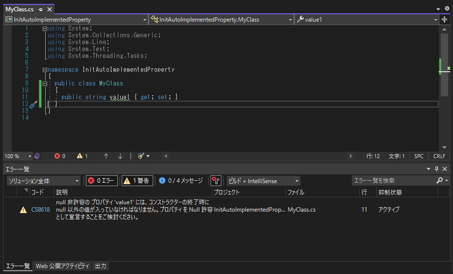Open the CS8618 error code link
453x274 pixels.
(40, 210)
